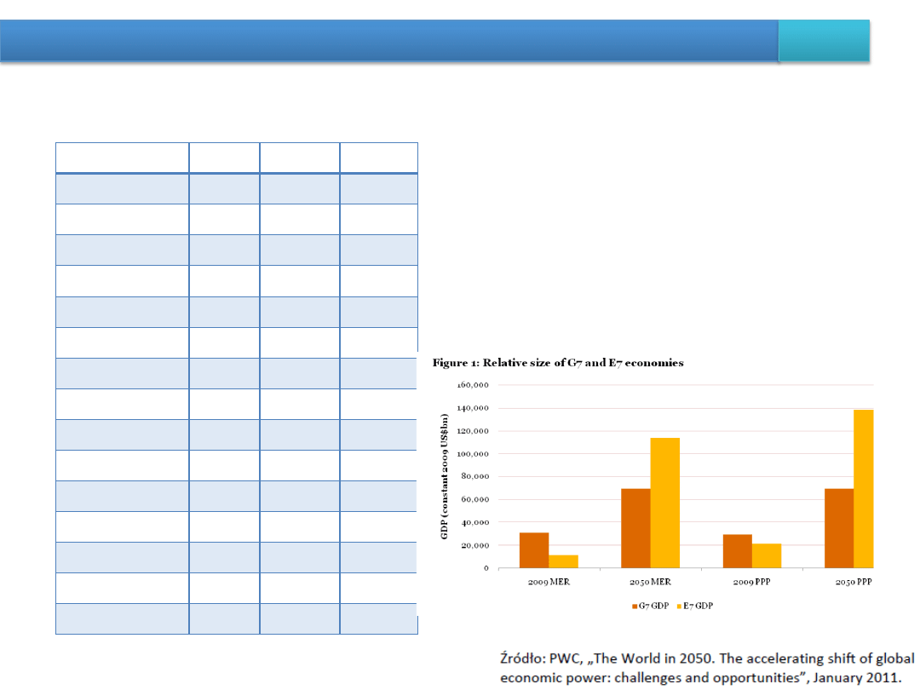Click the E7 GDP yellow legend swatch
920x690 pixels.
(678, 607)
